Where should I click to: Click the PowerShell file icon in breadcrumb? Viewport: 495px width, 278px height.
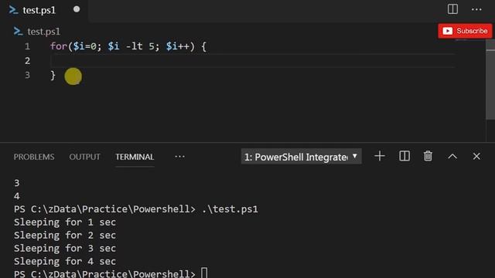(x=18, y=31)
